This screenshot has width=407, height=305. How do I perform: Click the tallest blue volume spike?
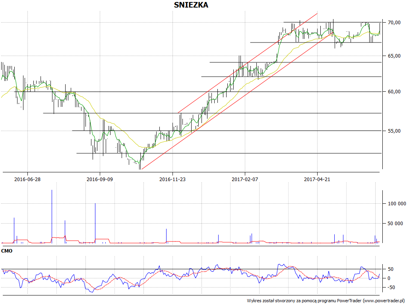pos(52,216)
